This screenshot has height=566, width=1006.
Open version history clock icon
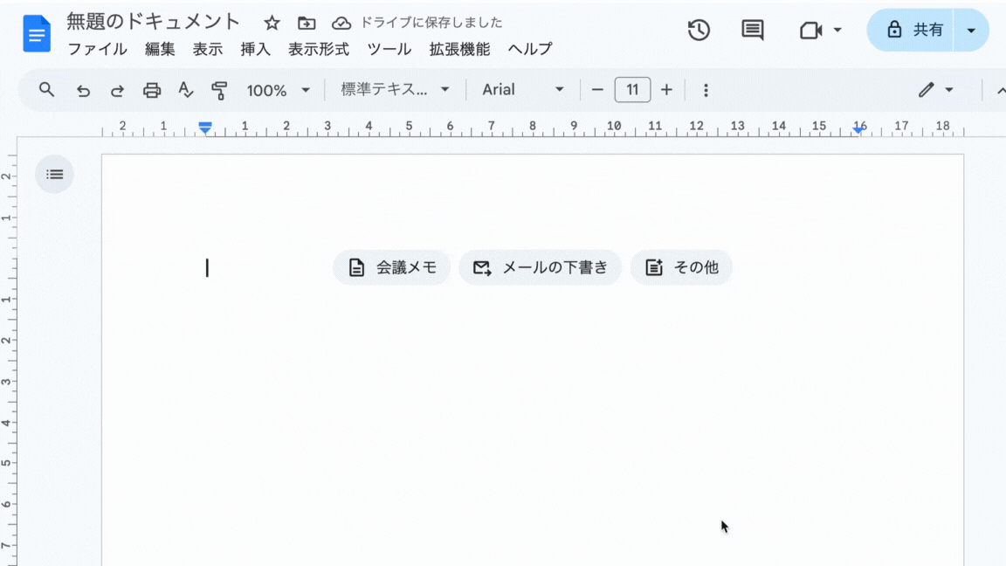[x=699, y=30]
